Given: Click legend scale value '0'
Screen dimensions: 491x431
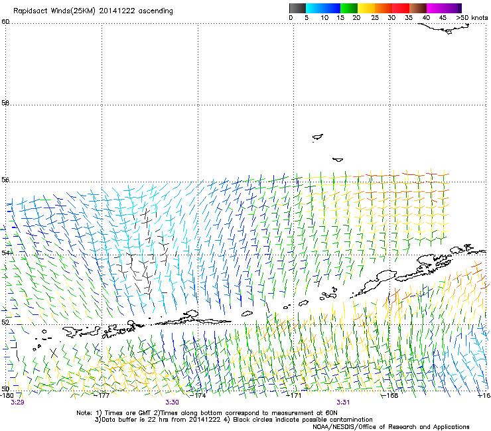Looking at the screenshot, I should click(x=291, y=18).
